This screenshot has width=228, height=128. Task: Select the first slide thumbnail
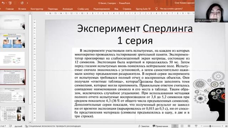12,22
